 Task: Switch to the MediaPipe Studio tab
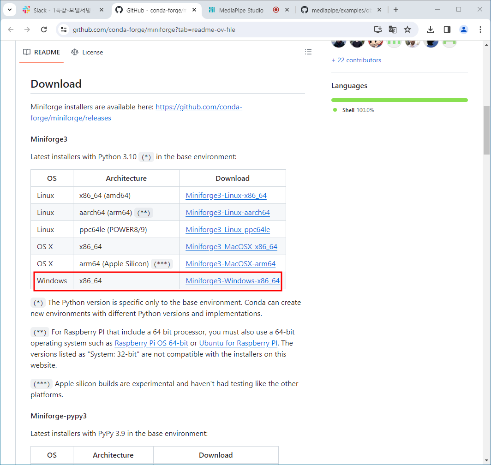241,10
